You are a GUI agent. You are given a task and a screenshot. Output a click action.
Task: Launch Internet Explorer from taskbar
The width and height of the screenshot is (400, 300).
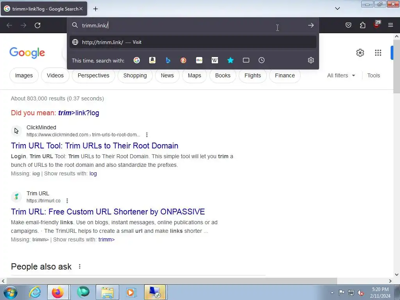click(x=35, y=292)
